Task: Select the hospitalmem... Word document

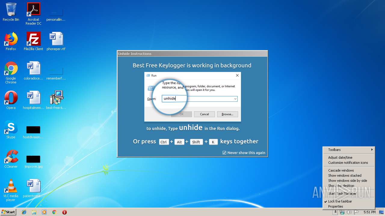Action: point(33,100)
